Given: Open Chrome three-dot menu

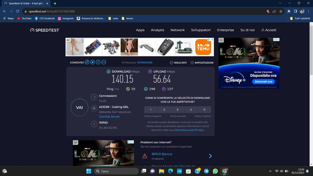Looking at the screenshot, I should point(308,11).
